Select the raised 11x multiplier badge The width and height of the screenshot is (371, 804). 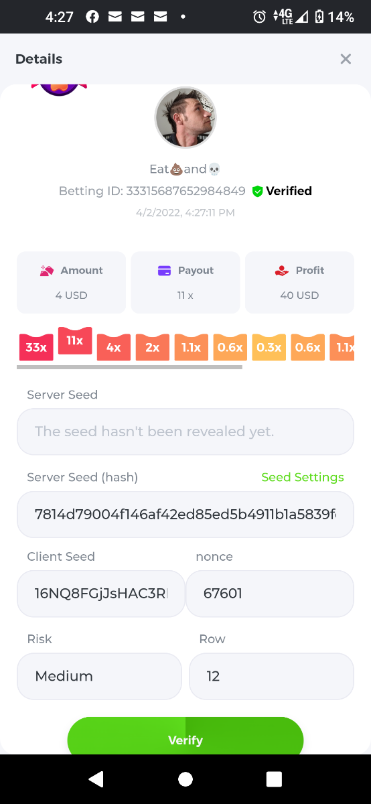pos(75,340)
